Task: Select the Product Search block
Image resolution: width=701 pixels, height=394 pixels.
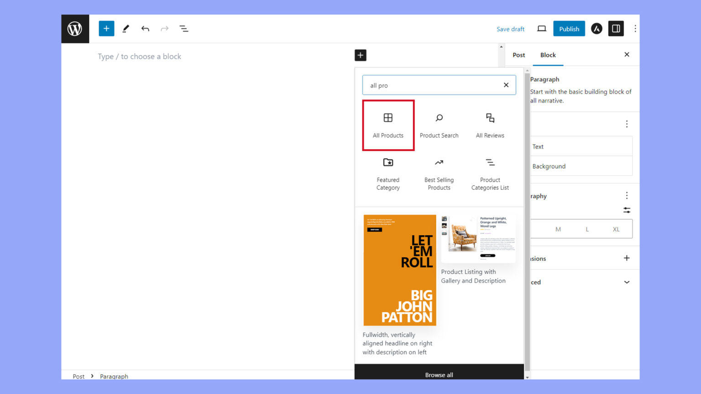Action: click(439, 125)
